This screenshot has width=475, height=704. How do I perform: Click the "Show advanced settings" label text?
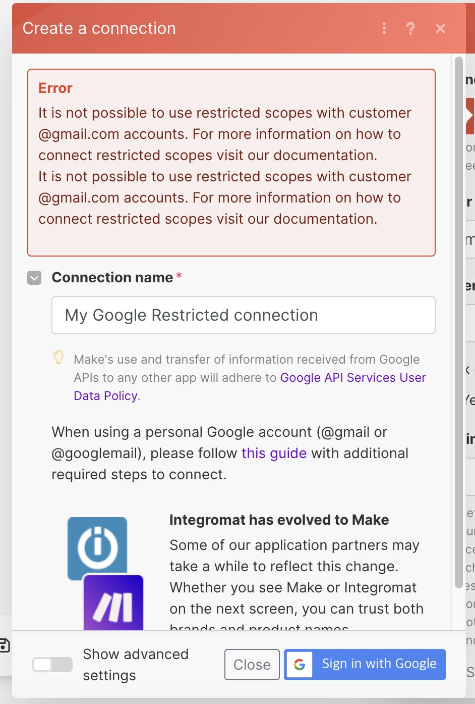point(136,665)
